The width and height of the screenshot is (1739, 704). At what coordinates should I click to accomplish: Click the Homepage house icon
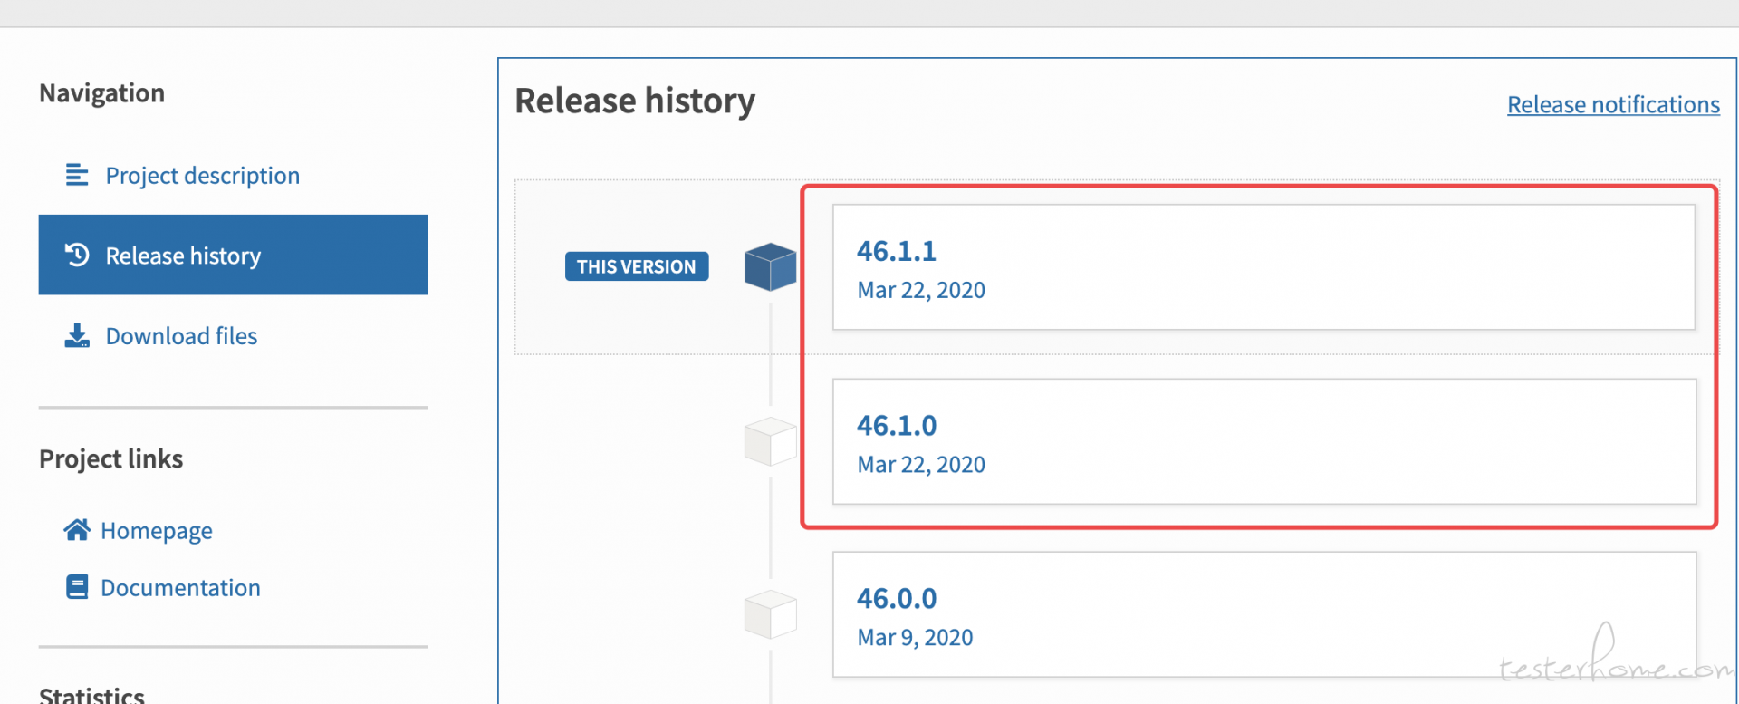(77, 529)
